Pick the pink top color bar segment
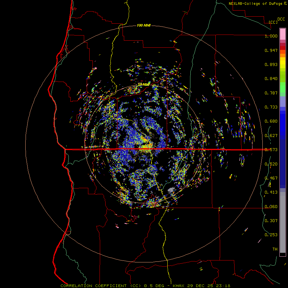Image resolution: width=288 pixels, height=288 pixels. coord(283,34)
